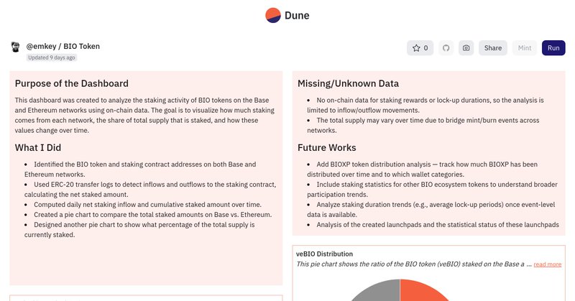Open the GitHub icon button
Viewport: 575px width, 301px height.
446,48
